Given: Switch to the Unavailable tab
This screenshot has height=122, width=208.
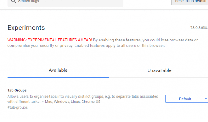Looking at the screenshot, I should tap(159, 70).
